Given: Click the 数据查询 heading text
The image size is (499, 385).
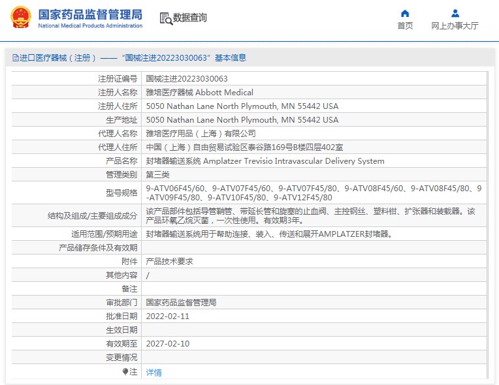Looking at the screenshot, I should pyautogui.click(x=189, y=18).
